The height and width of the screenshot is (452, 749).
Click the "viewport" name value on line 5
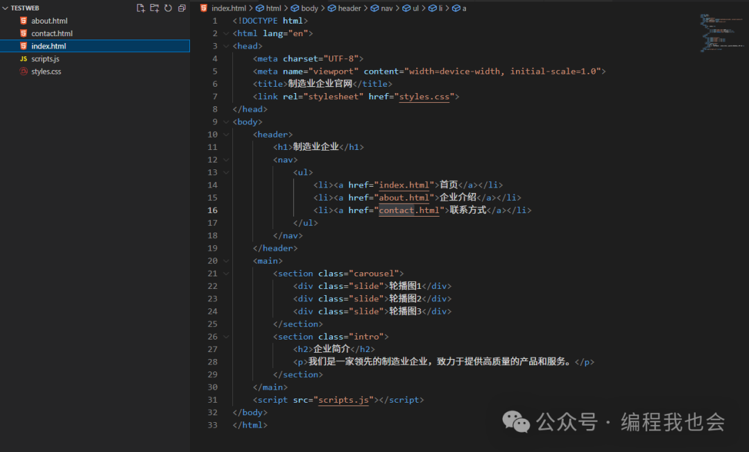coord(334,72)
